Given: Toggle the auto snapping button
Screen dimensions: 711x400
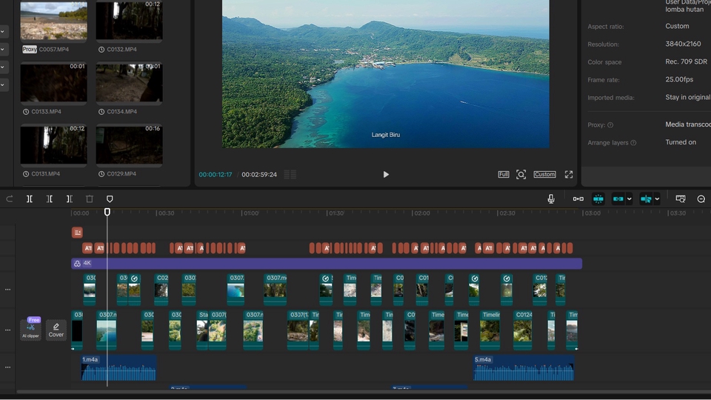Looking at the screenshot, I should (x=598, y=199).
